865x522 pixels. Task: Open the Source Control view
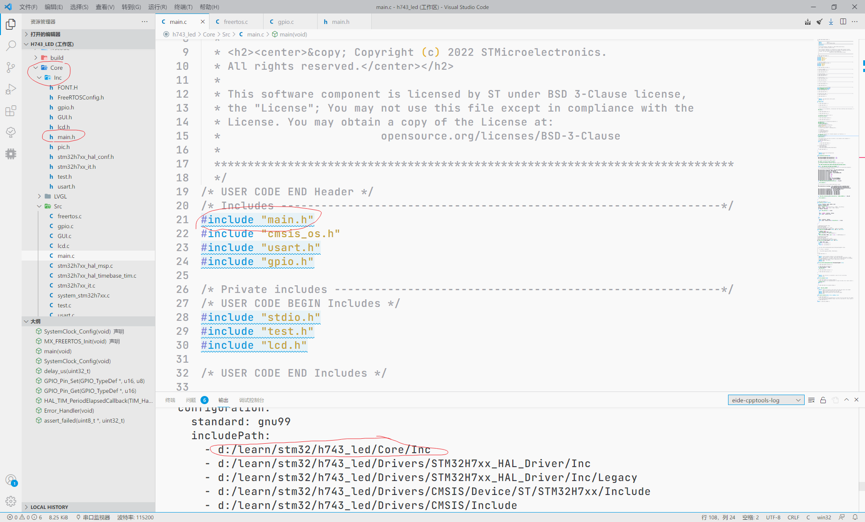click(11, 67)
